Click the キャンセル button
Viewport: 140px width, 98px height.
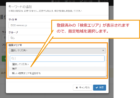[x=83, y=87]
